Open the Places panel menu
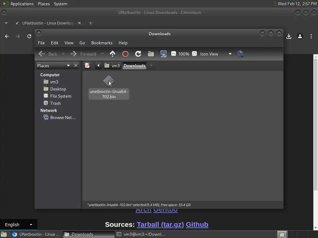Screen dimensions: 318x238 point(44,4)
